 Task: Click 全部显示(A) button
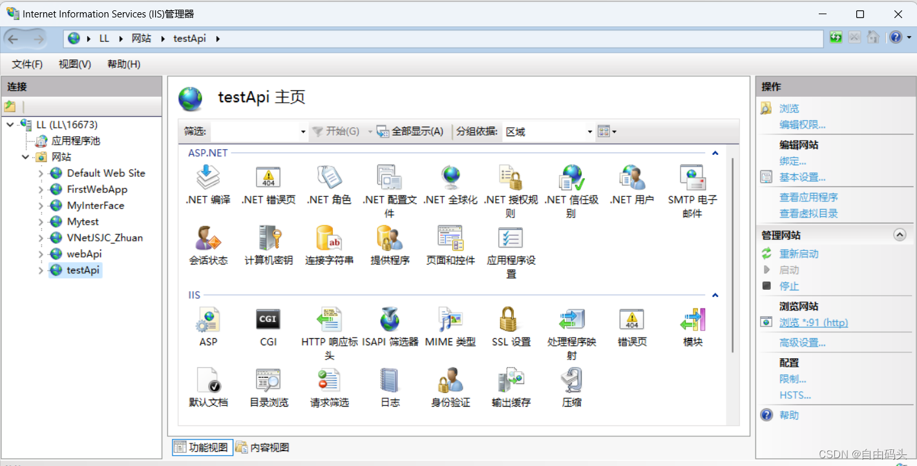411,132
